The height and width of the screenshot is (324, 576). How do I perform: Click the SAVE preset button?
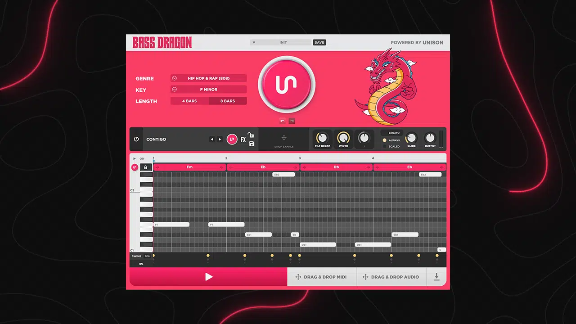coord(319,42)
